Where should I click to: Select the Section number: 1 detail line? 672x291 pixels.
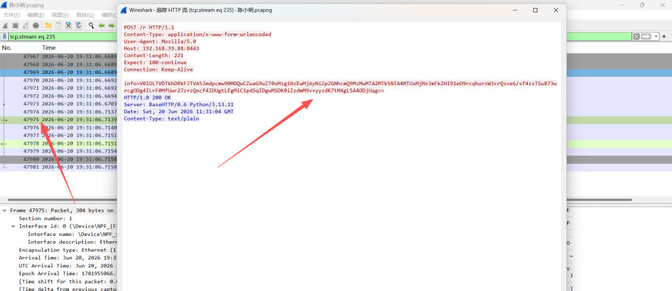[x=45, y=218]
